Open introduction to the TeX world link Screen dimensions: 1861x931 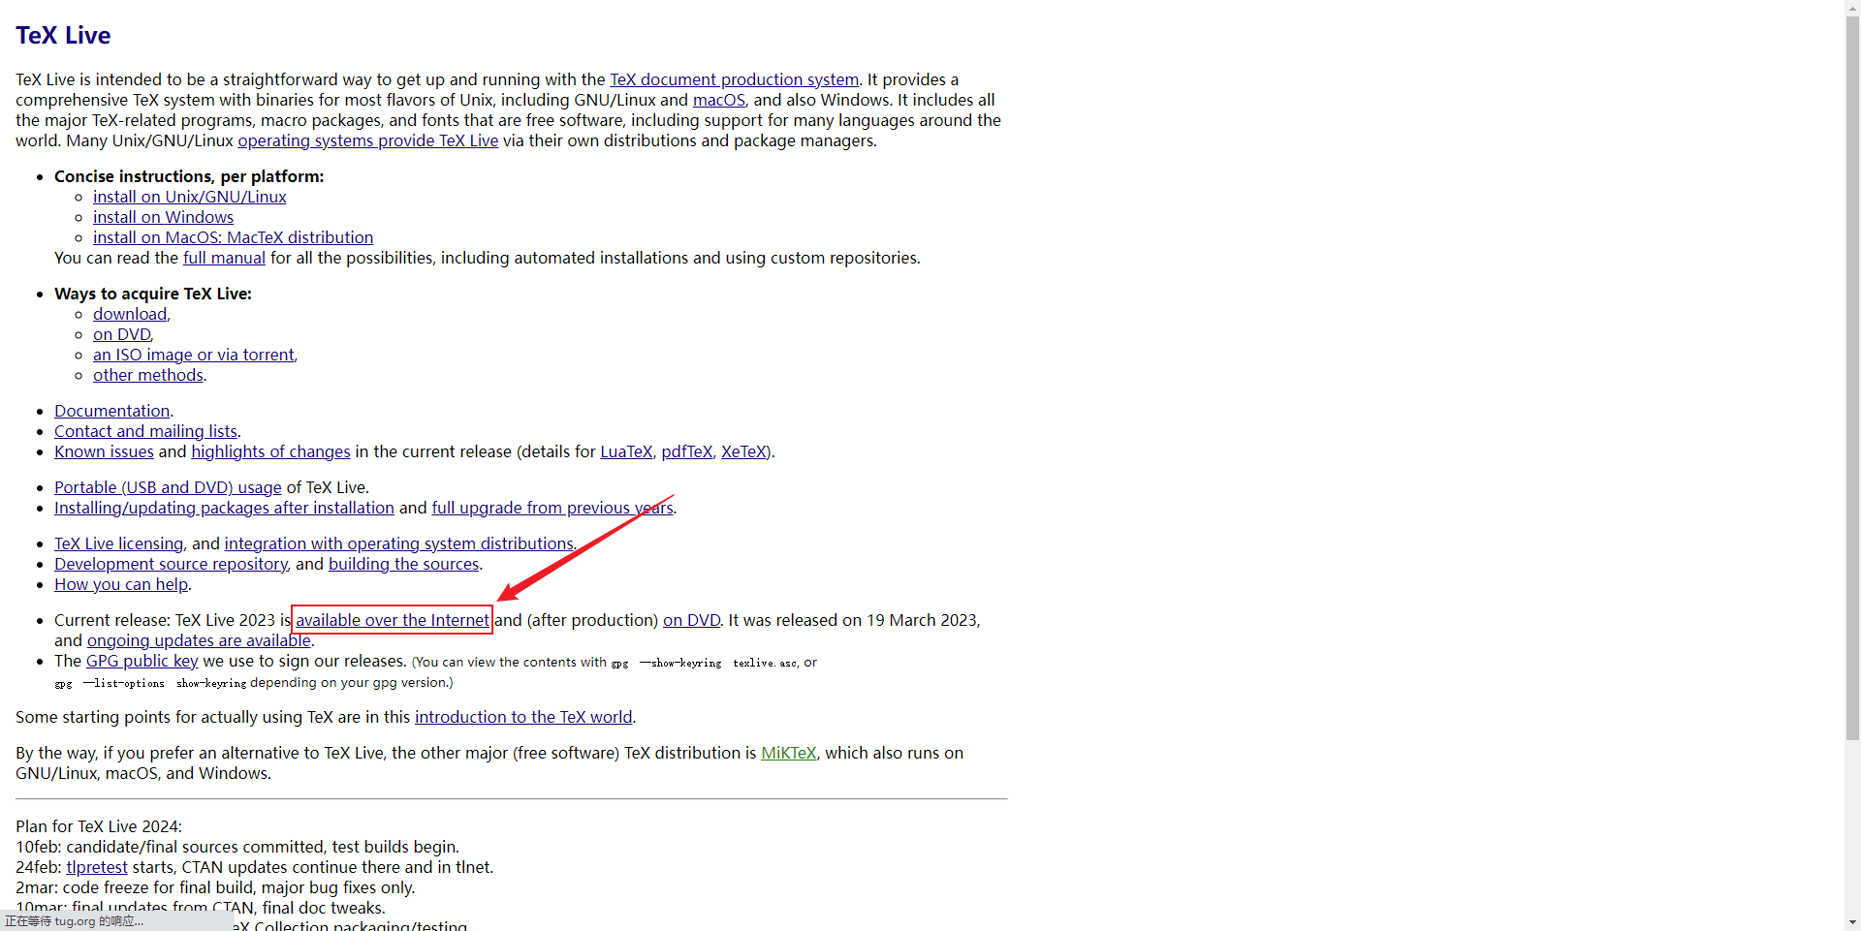(523, 717)
